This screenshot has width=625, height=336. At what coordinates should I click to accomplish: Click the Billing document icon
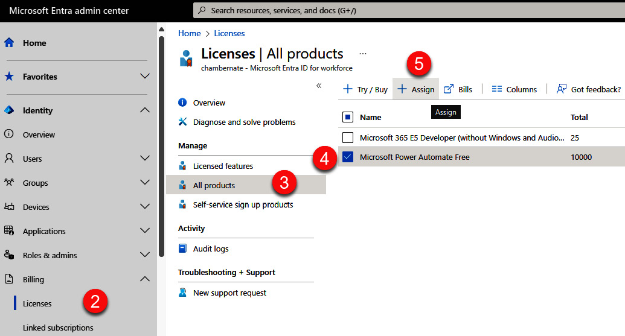tap(9, 279)
